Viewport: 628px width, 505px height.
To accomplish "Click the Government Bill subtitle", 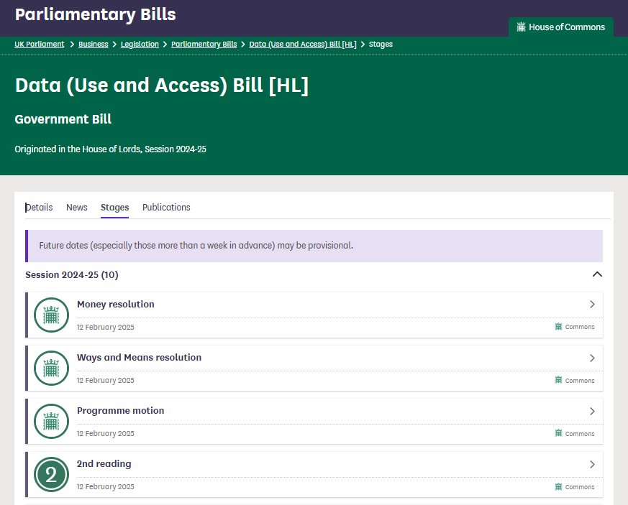I will pos(63,119).
